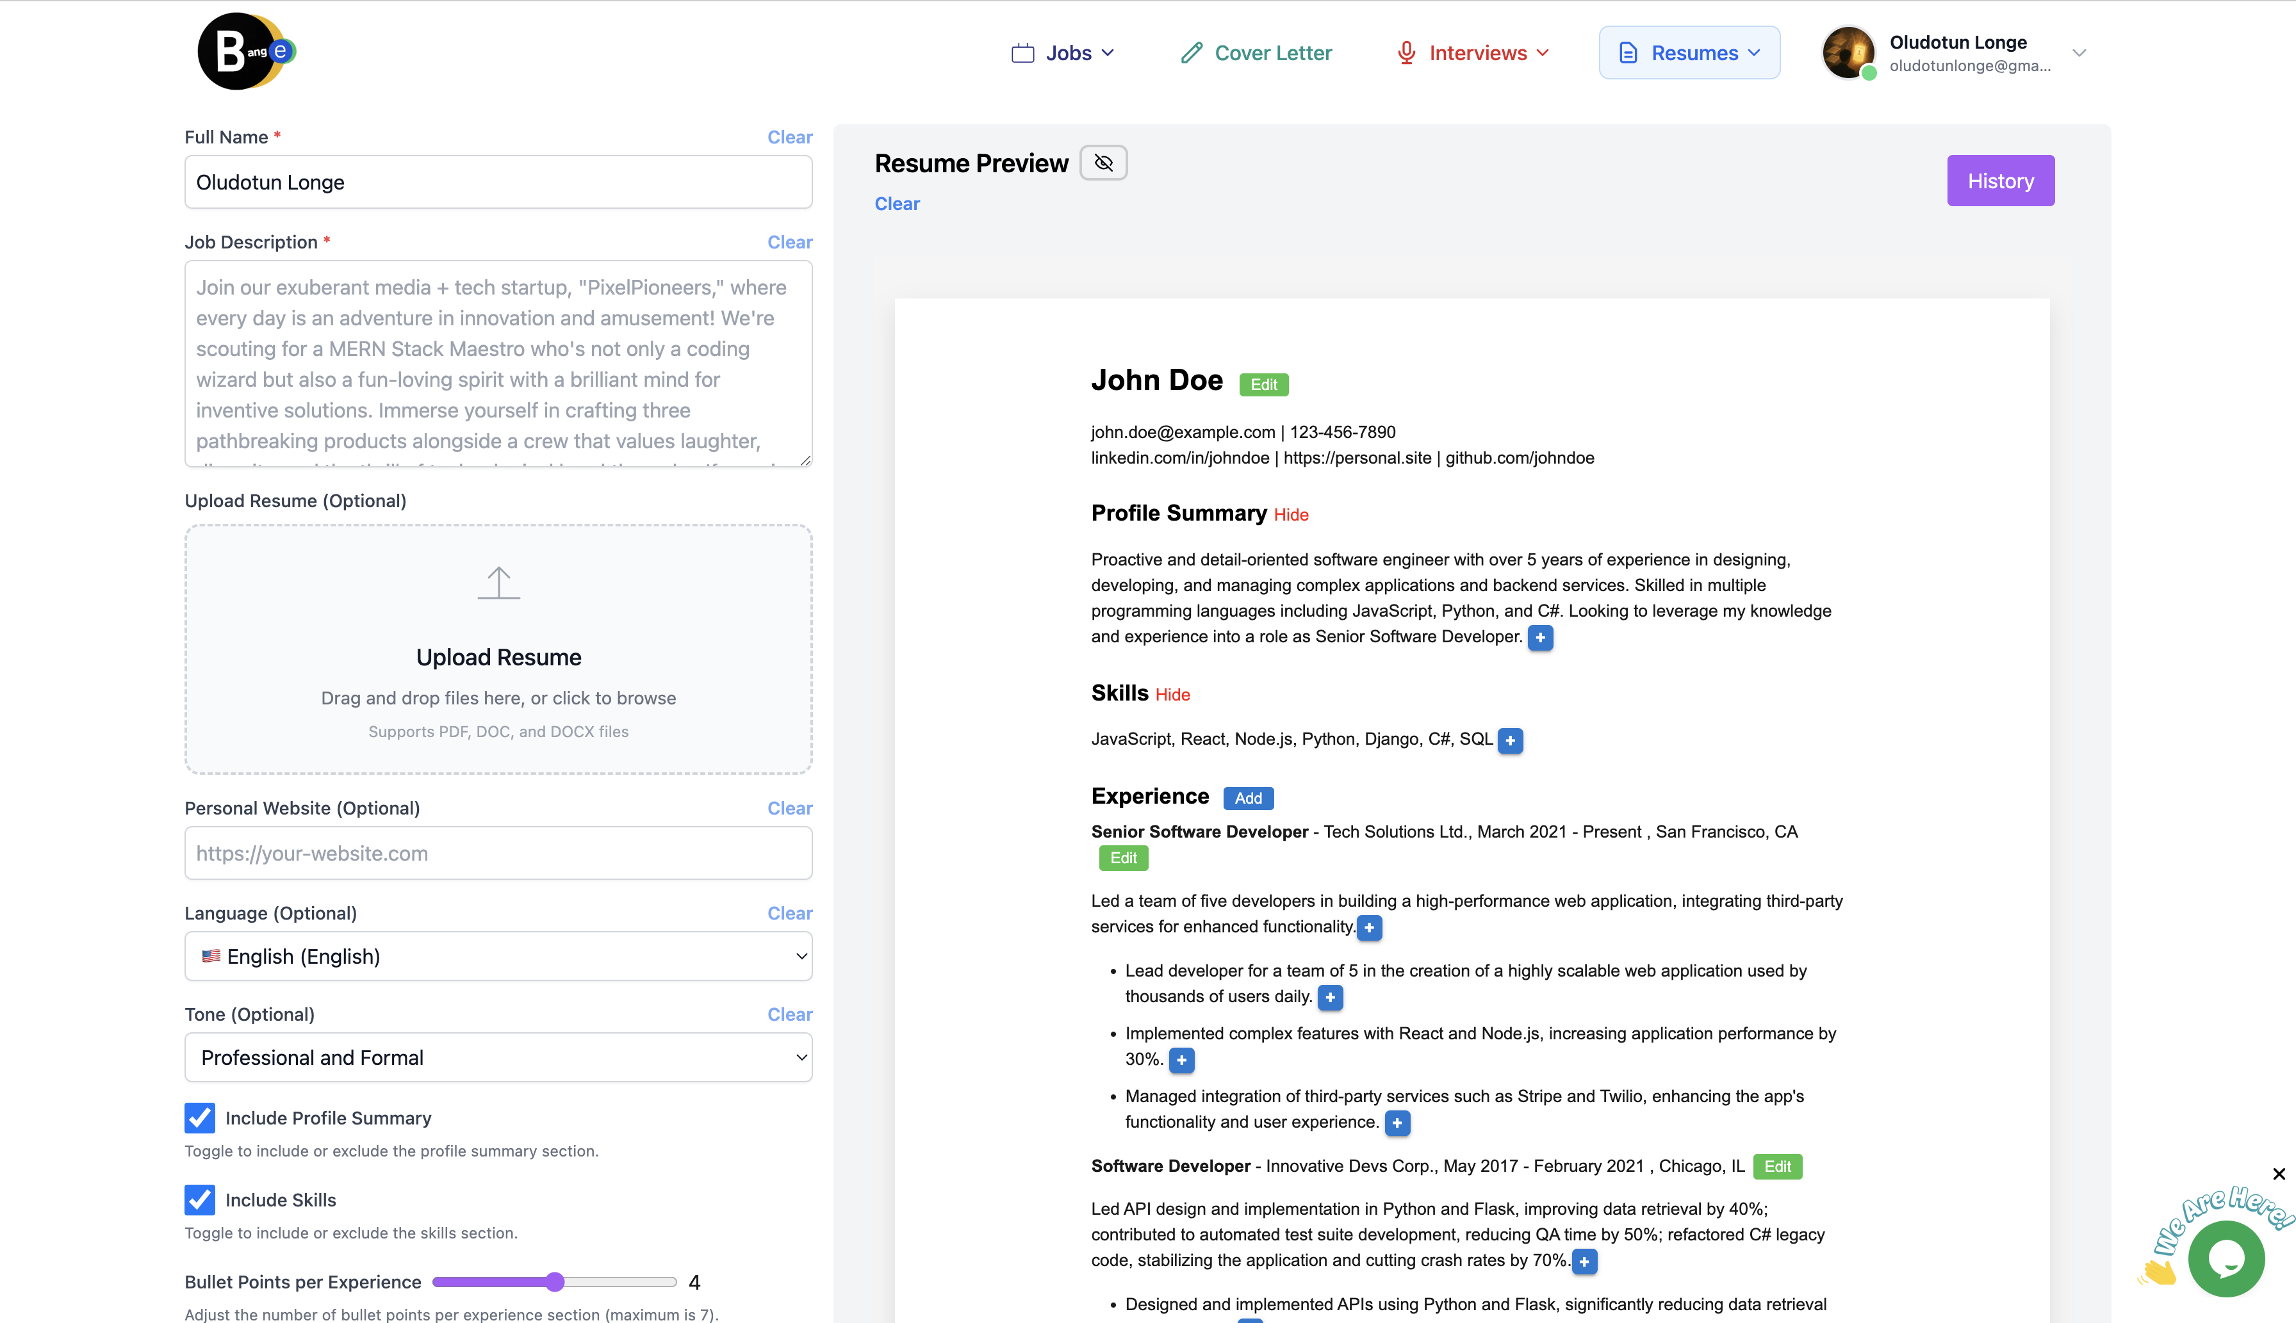Select the Interviews microphone icon

pos(1406,52)
